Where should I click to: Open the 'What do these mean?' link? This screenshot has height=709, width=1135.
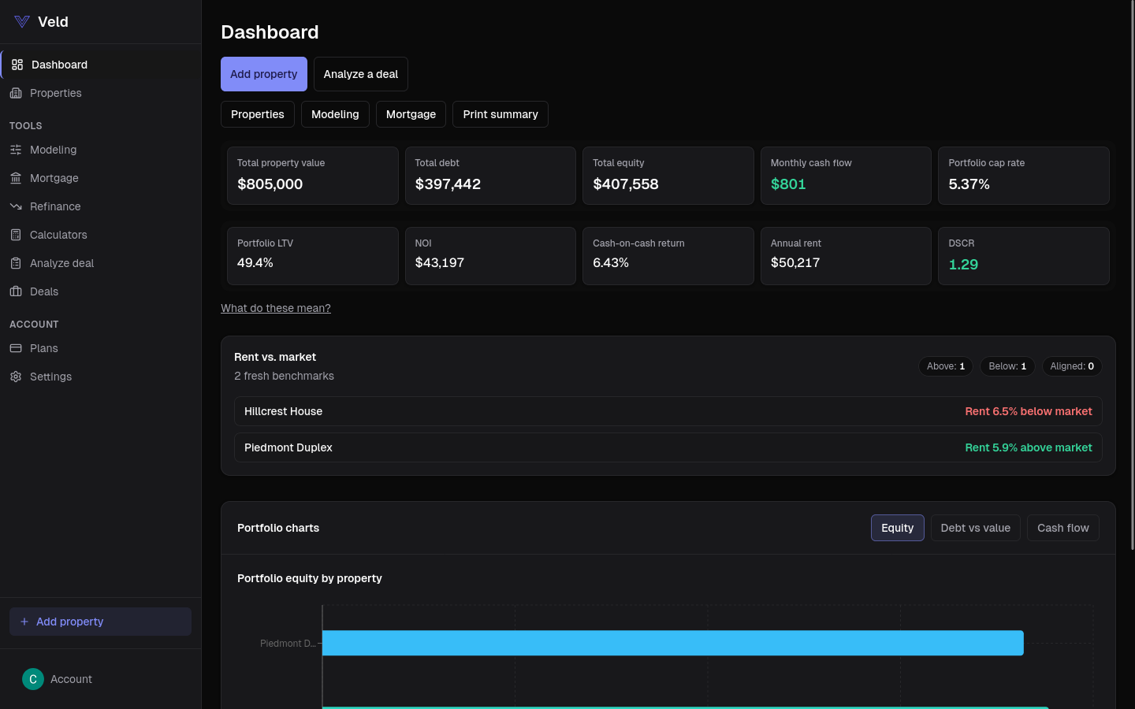click(x=276, y=308)
